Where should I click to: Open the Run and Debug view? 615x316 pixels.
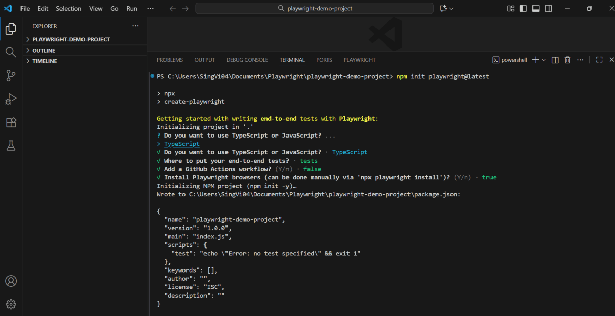11,99
